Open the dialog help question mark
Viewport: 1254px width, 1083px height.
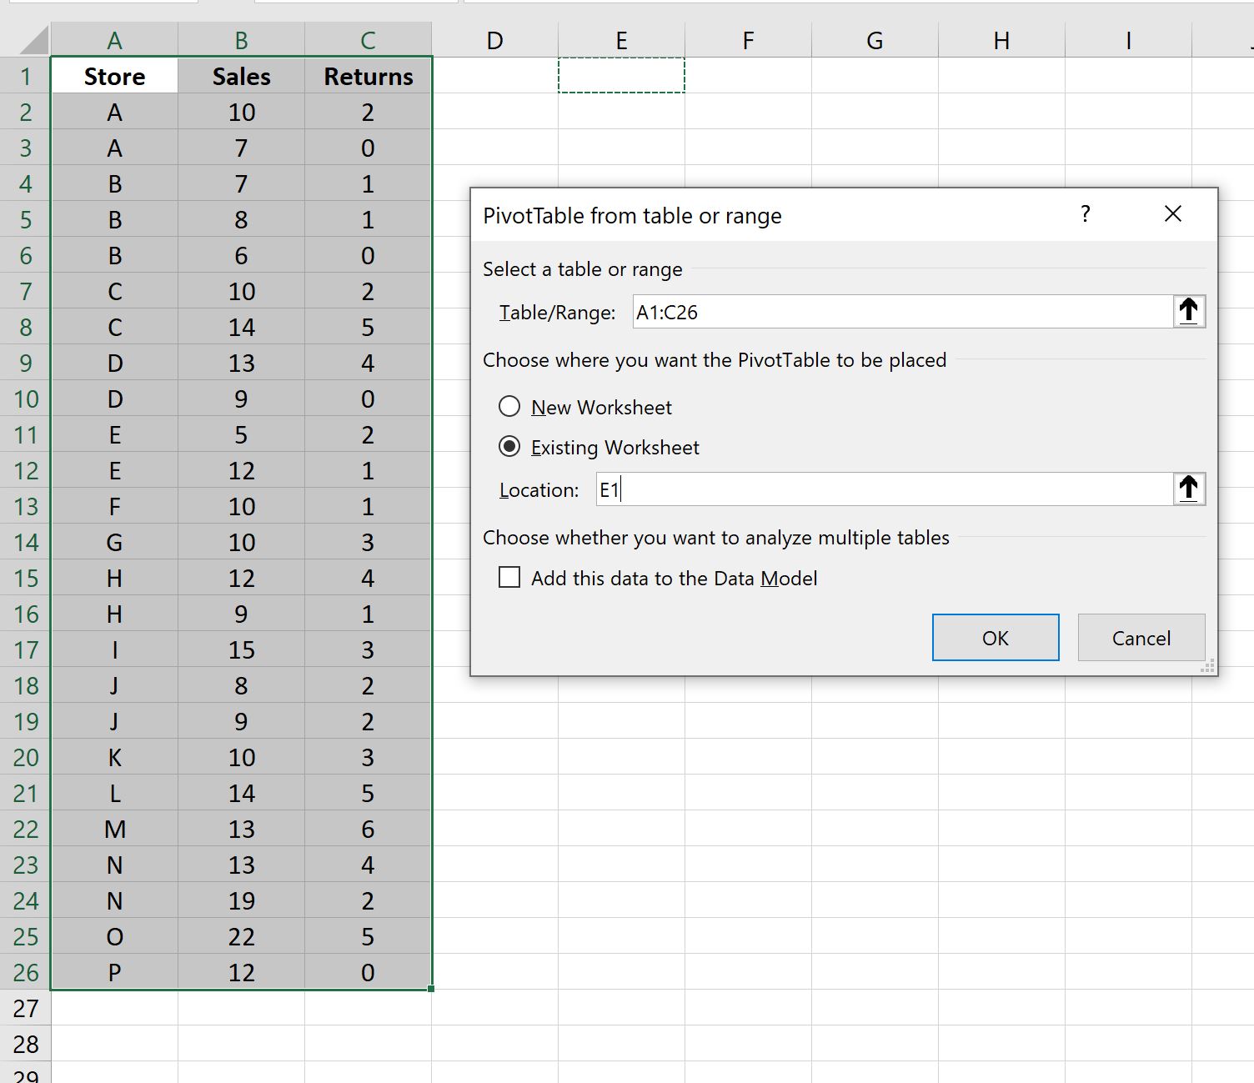pyautogui.click(x=1085, y=214)
